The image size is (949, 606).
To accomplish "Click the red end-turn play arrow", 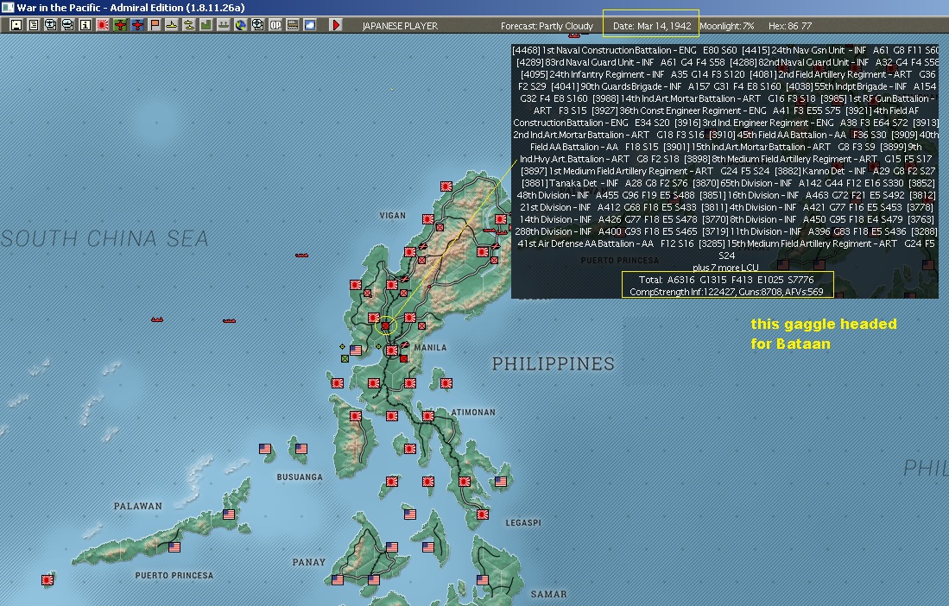I will coord(336,25).
